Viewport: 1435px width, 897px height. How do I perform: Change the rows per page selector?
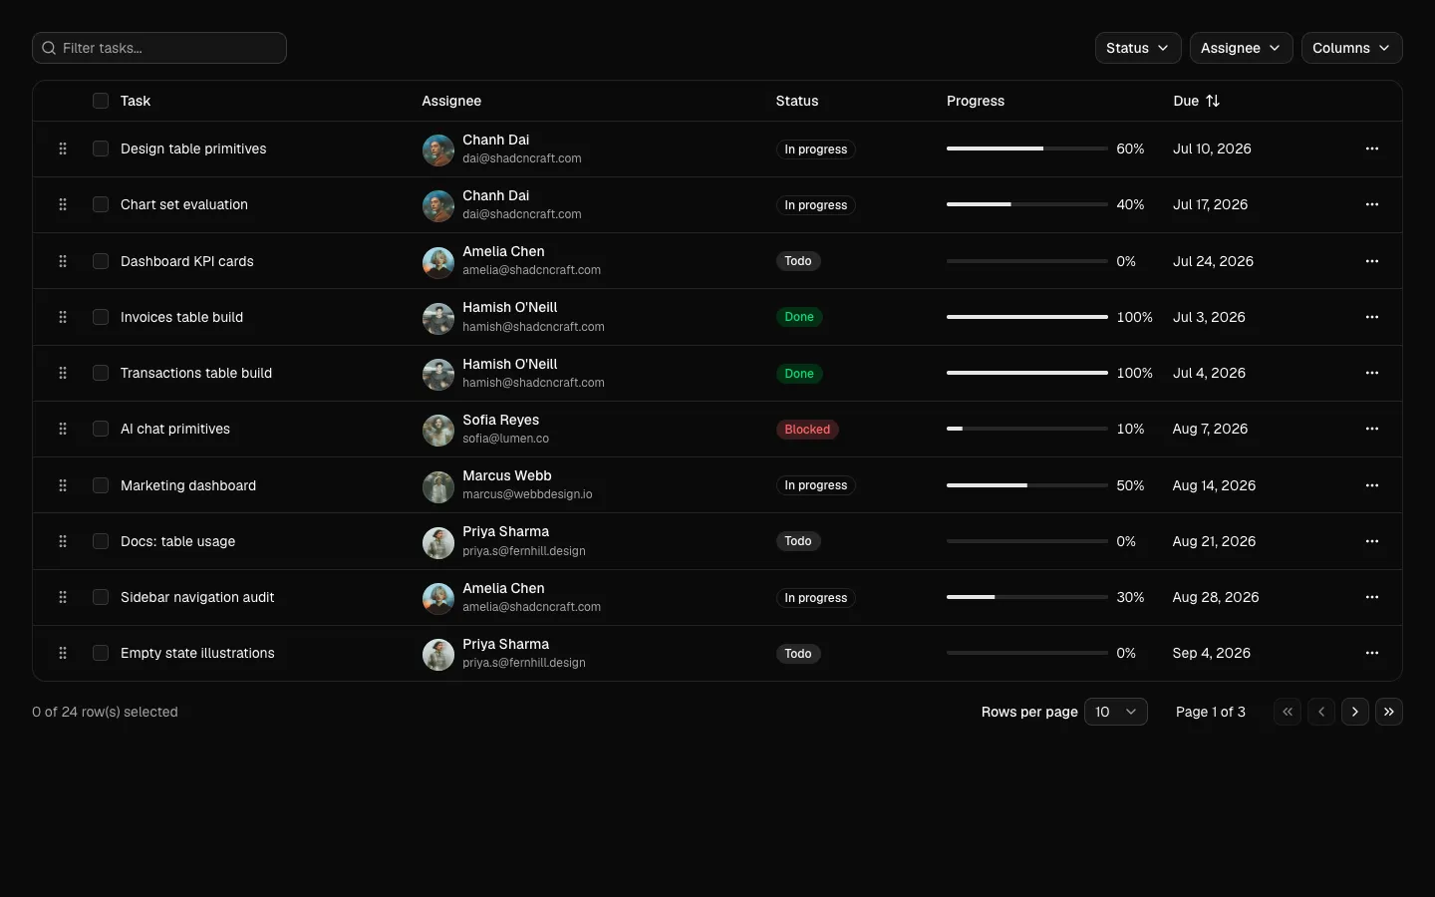(1115, 712)
